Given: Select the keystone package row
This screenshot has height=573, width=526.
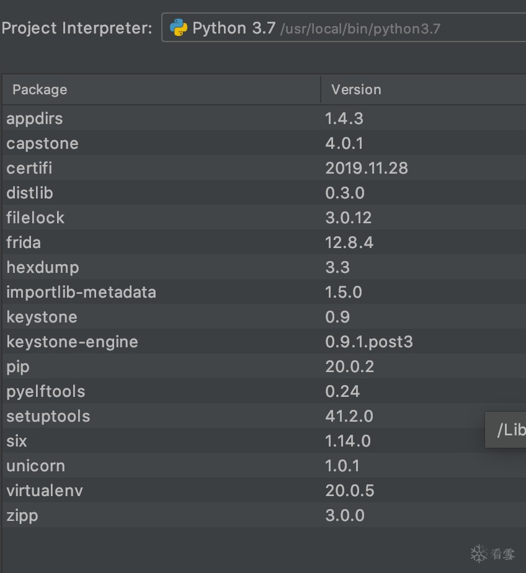Looking at the screenshot, I should [x=42, y=317].
